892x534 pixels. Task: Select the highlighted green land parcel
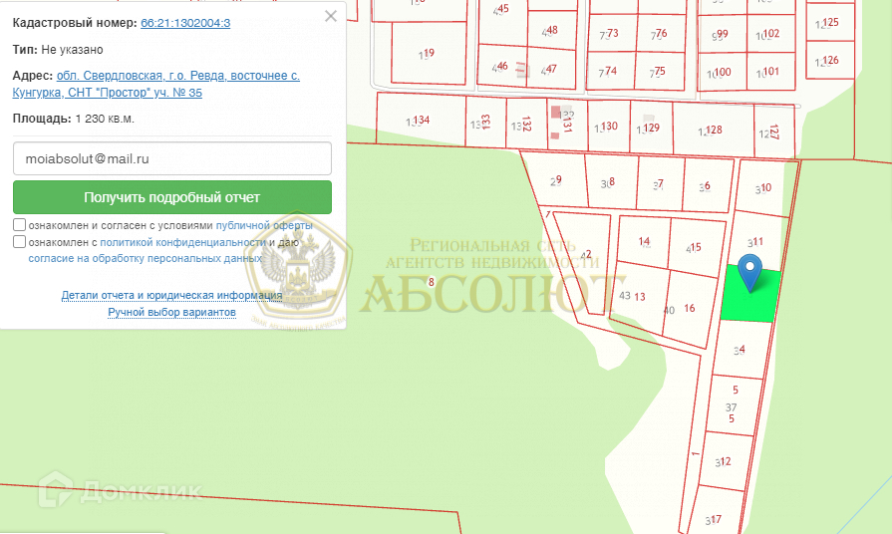pyautogui.click(x=749, y=296)
